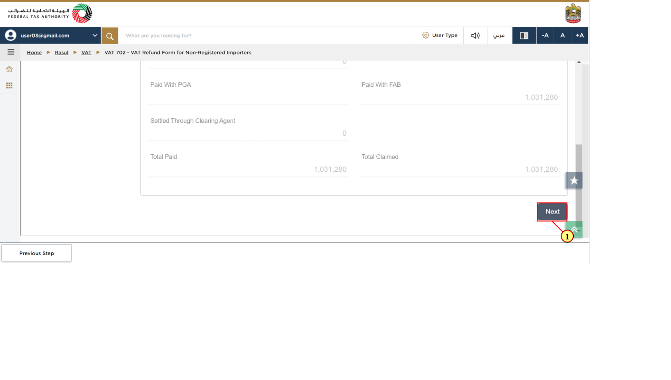Switch language to Arabic
This screenshot has height=380, width=671.
click(499, 36)
